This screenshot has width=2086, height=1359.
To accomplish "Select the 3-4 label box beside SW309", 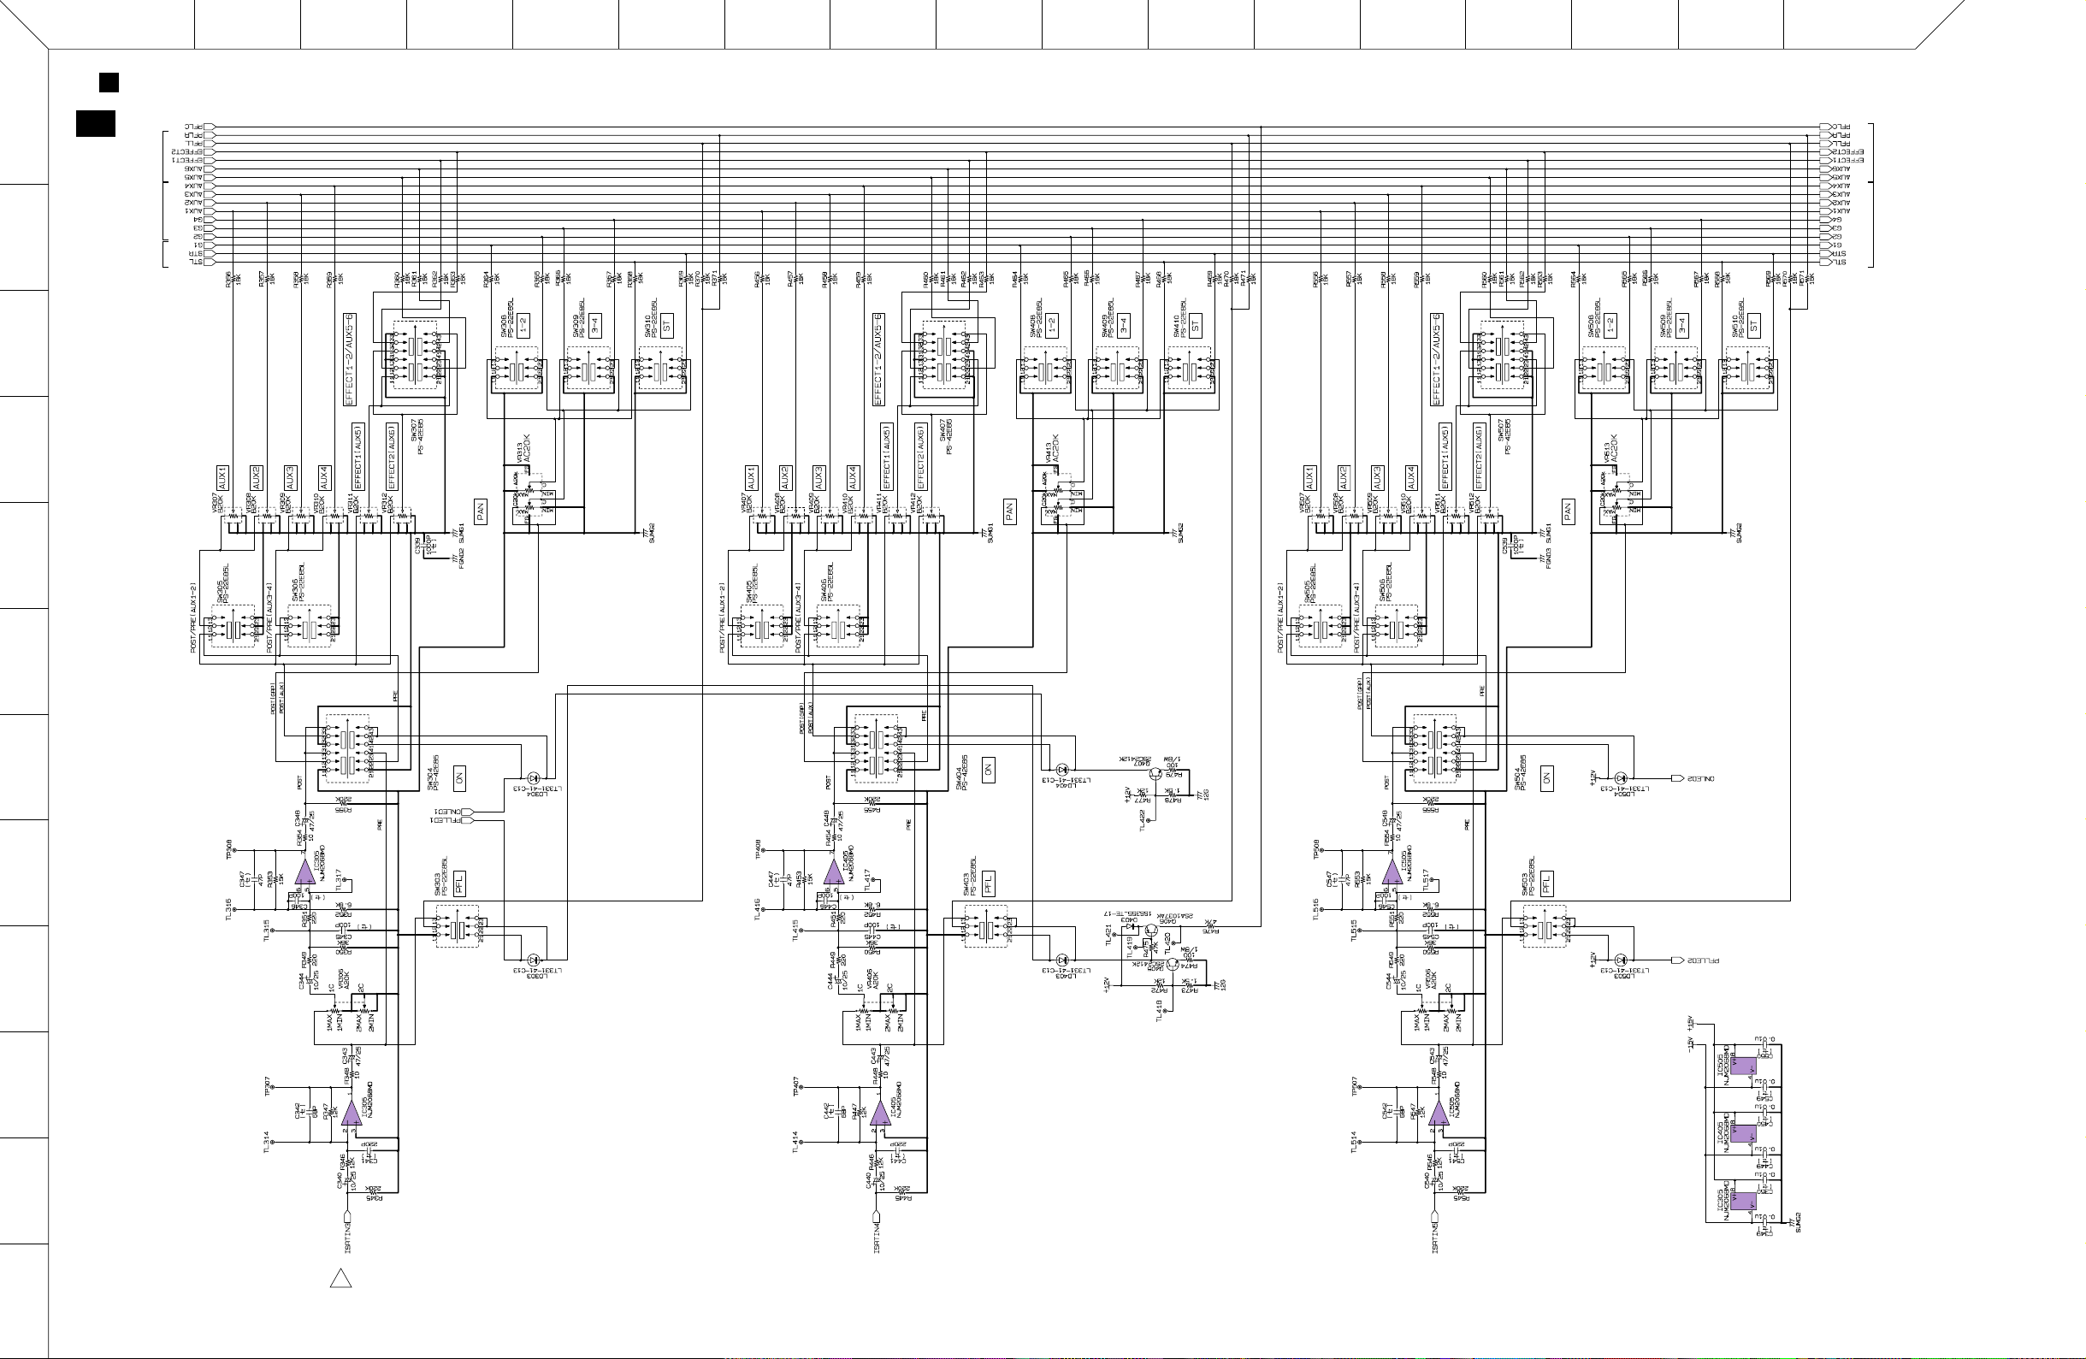I will (595, 326).
